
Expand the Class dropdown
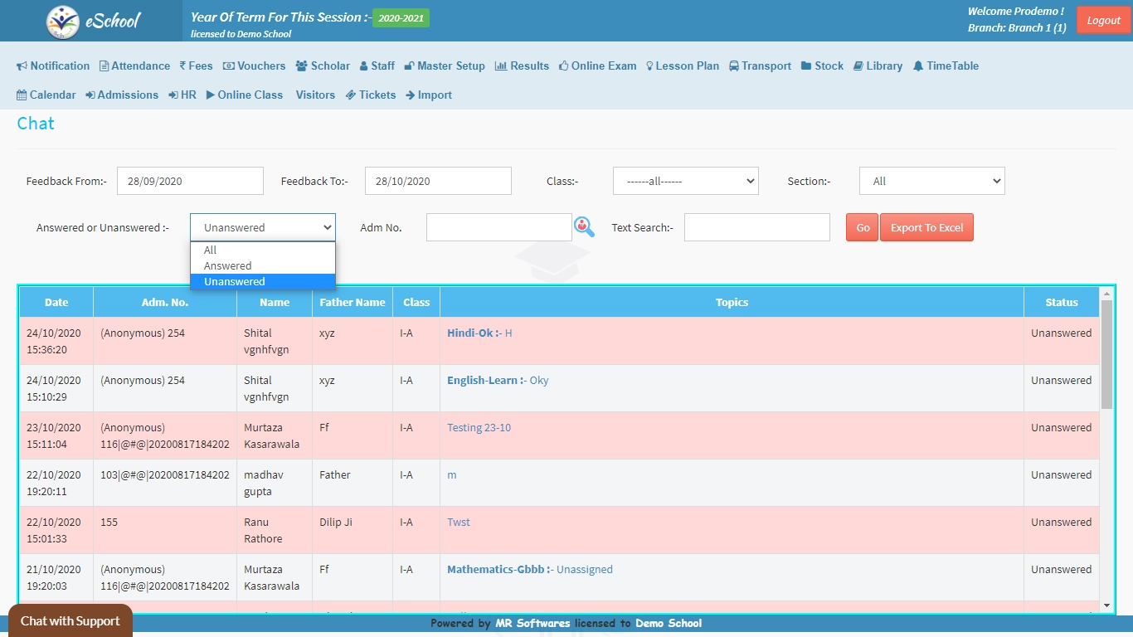[x=685, y=181]
